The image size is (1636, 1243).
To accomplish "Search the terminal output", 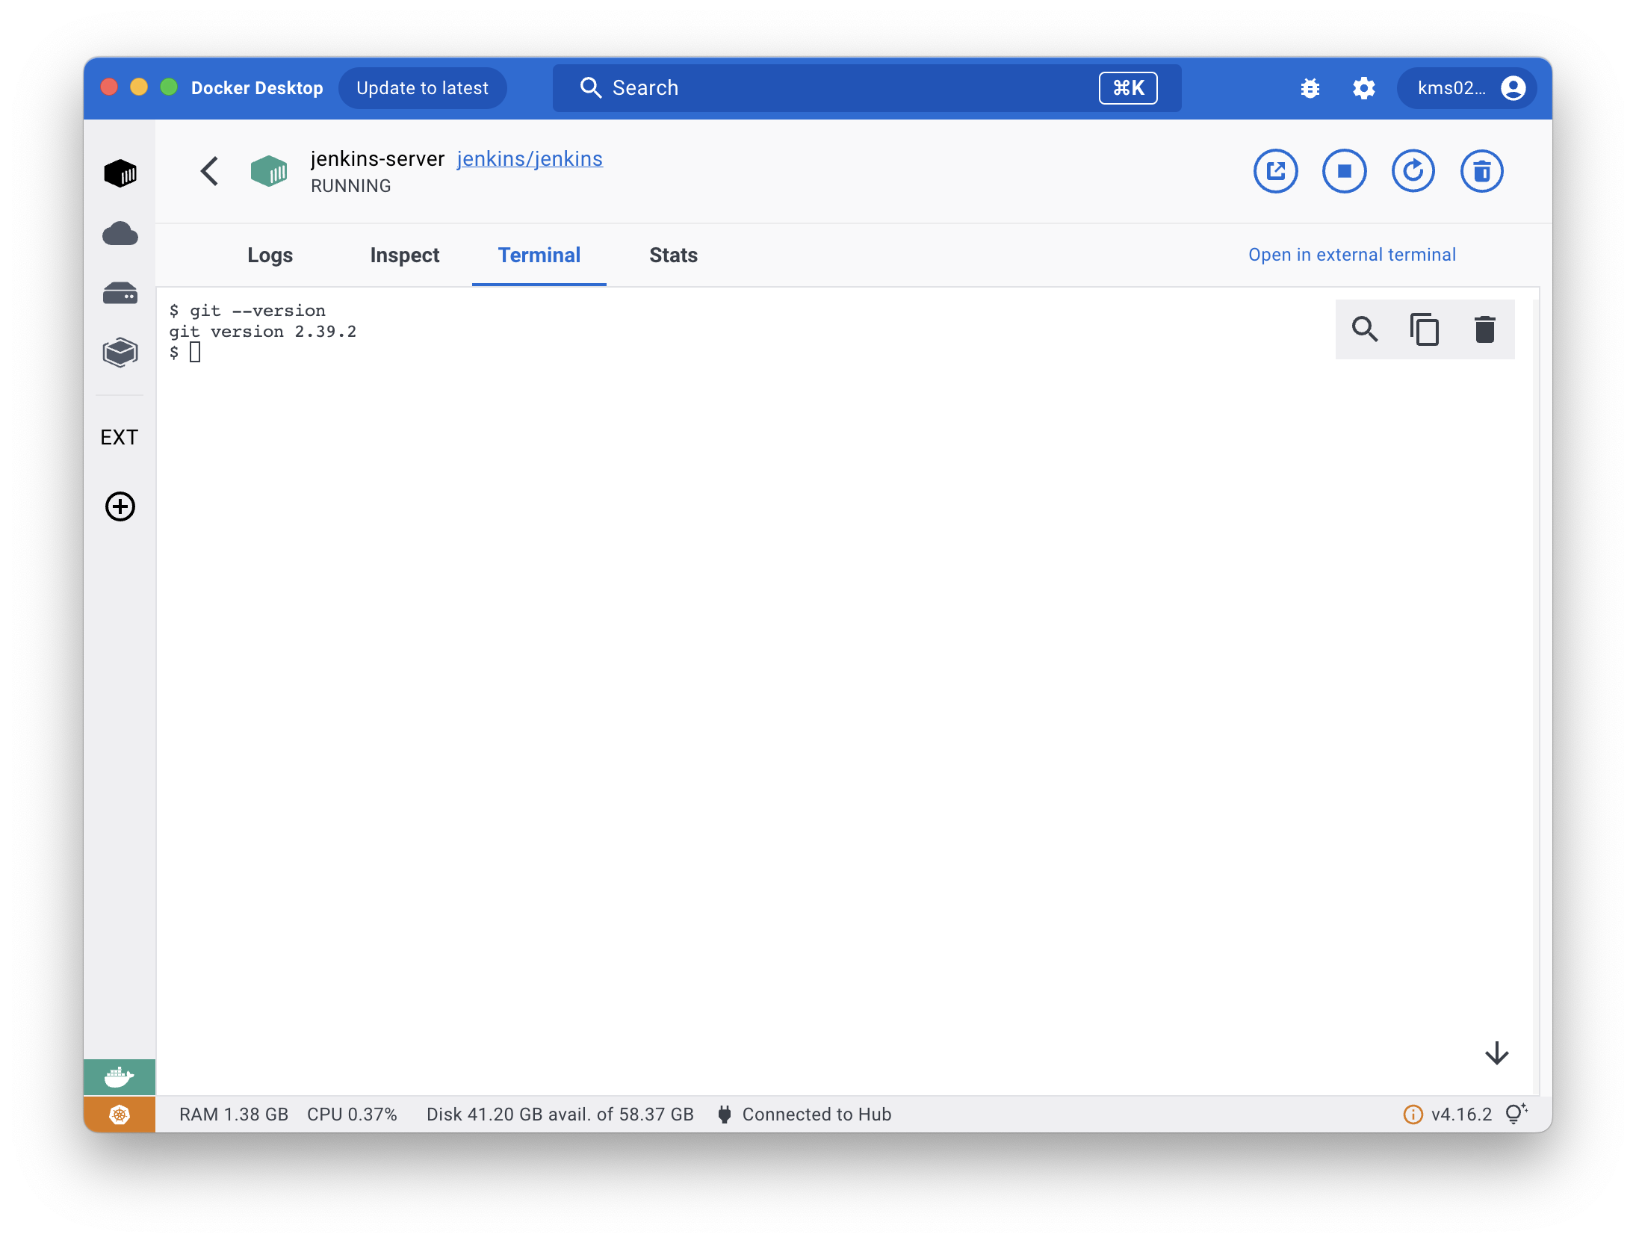I will 1365,329.
